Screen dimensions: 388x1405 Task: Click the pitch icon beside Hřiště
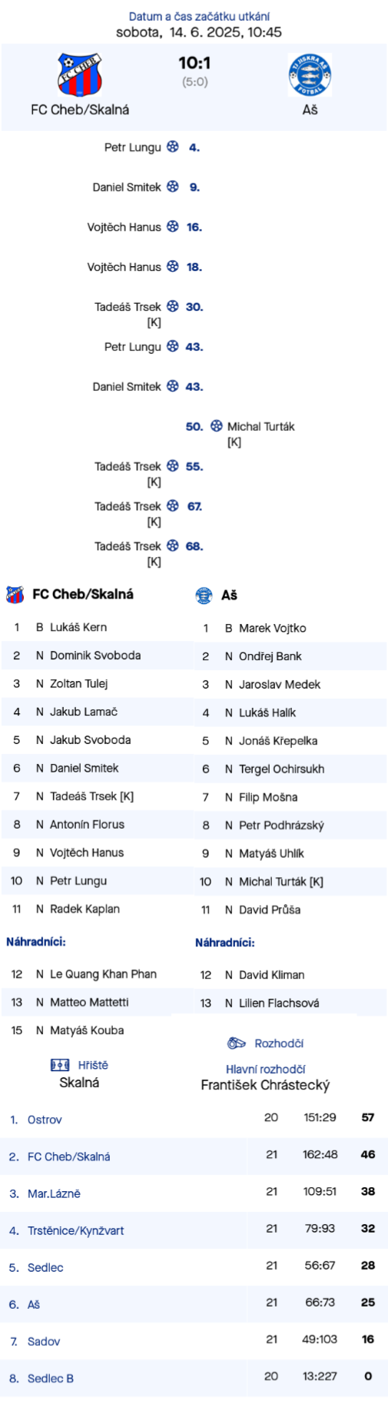[x=60, y=1065]
